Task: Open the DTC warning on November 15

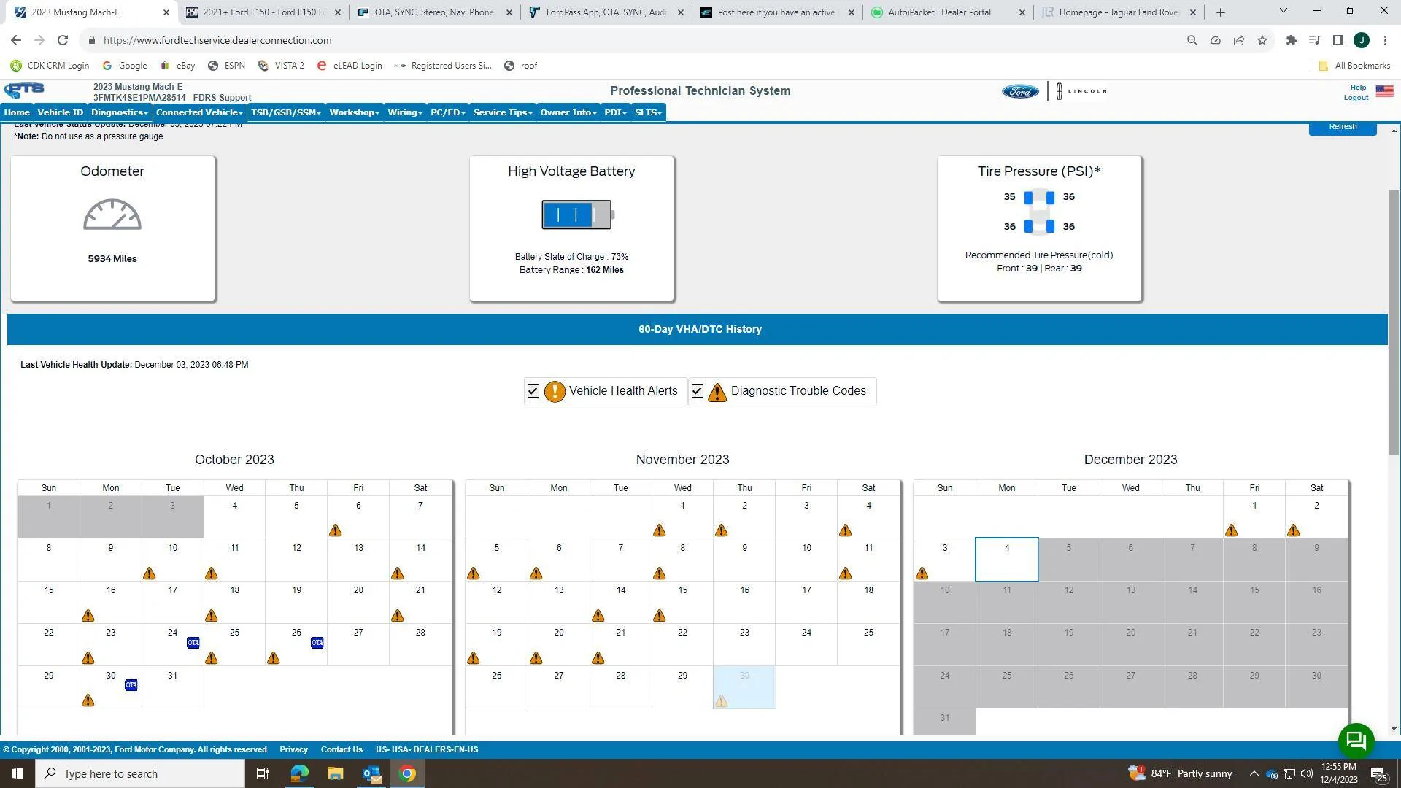Action: [659, 616]
